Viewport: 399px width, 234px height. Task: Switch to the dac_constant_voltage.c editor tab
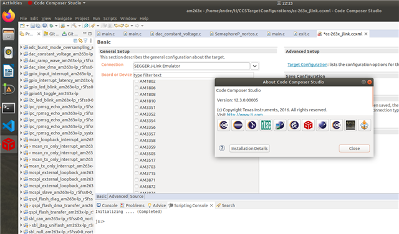[x=176, y=34]
